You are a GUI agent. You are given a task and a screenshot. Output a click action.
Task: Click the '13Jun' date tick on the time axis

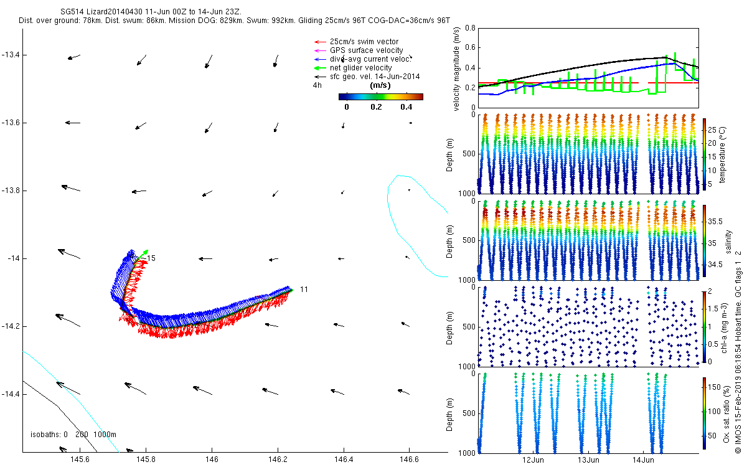pyautogui.click(x=589, y=460)
